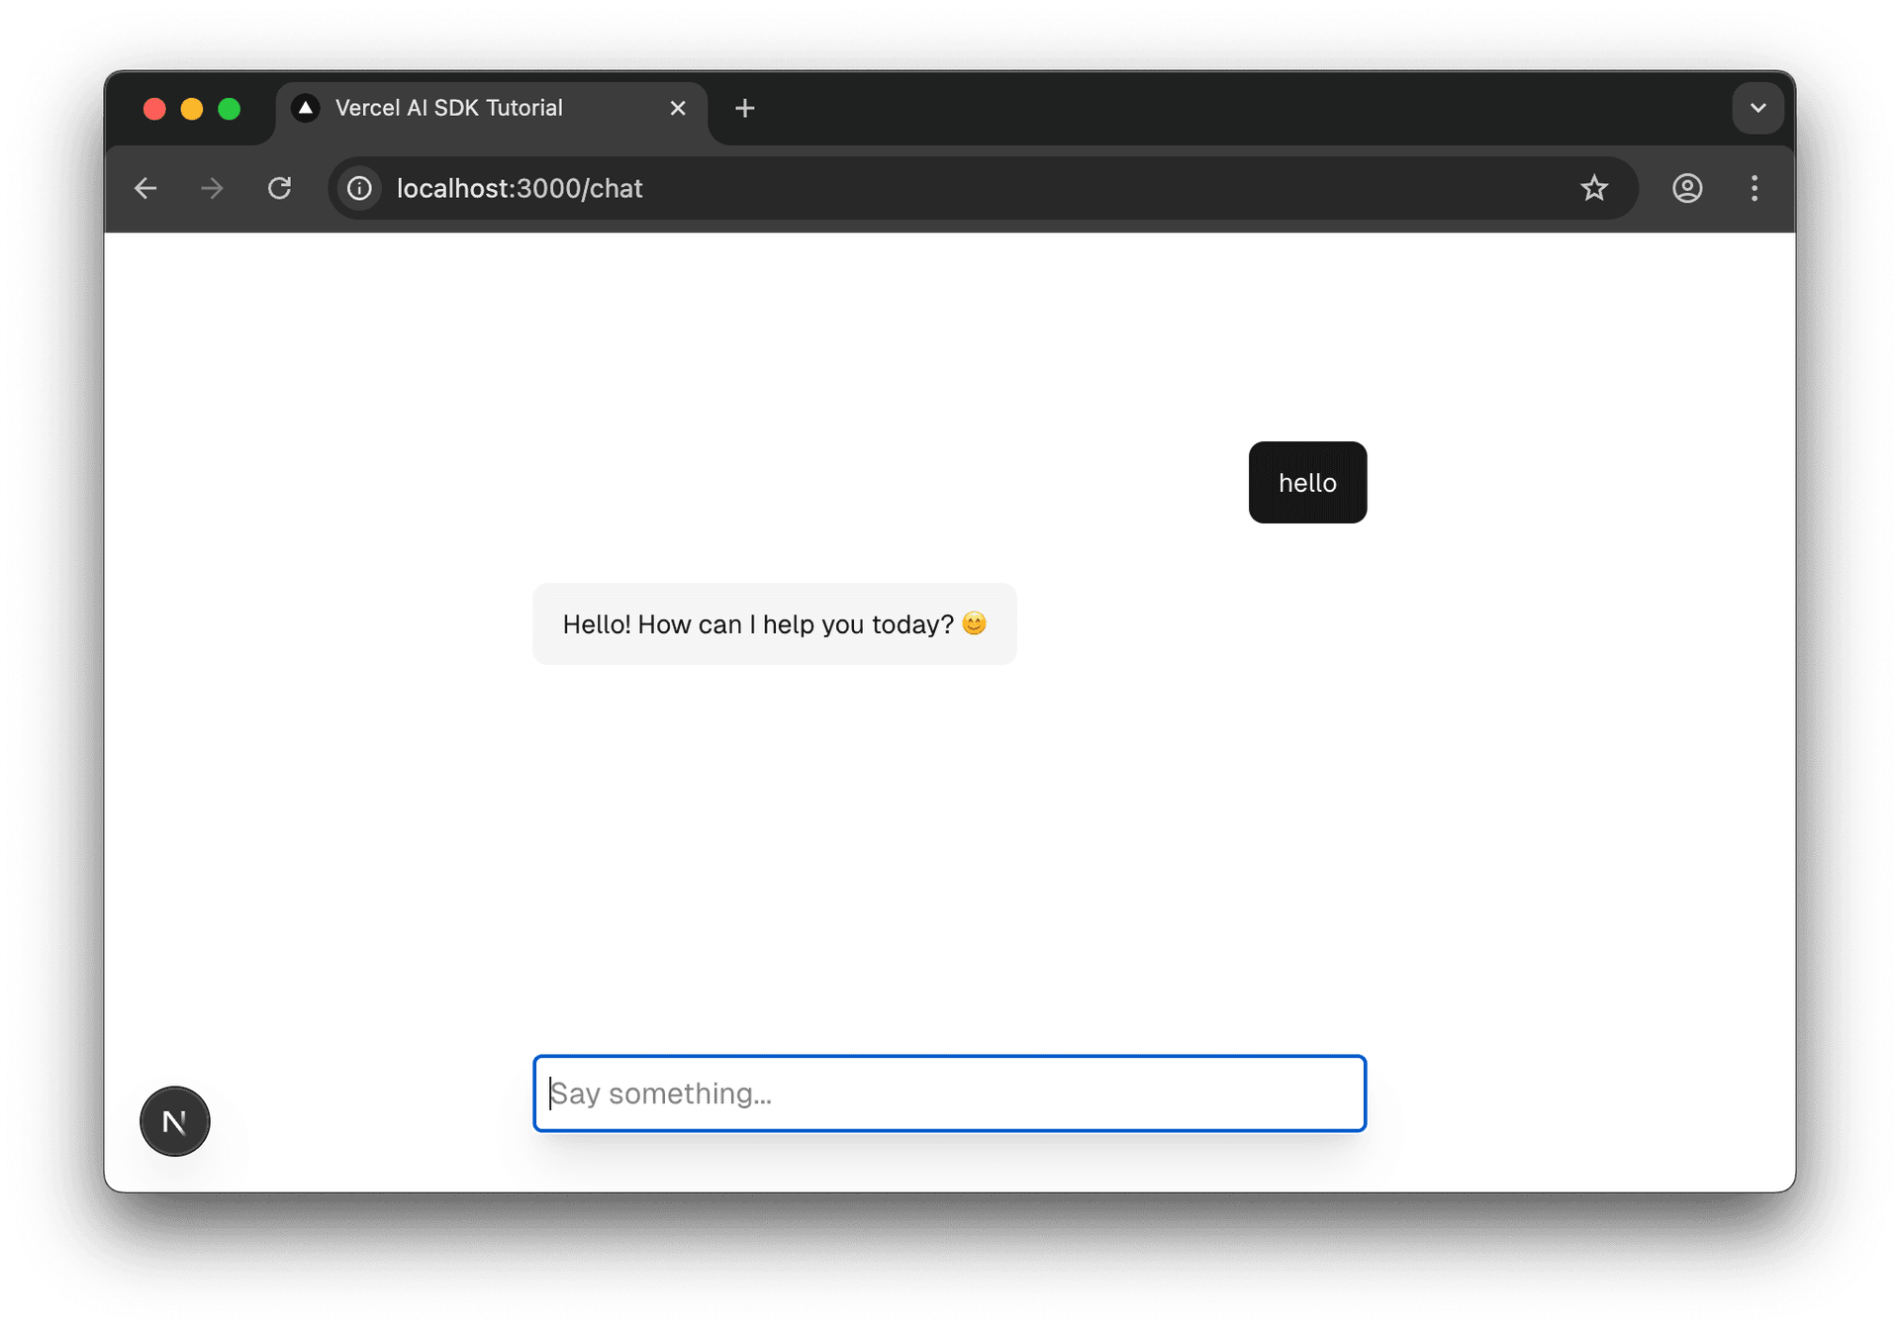This screenshot has height=1330, width=1900.
Task: Close the Vercel AI SDK Tutorial tab
Action: [x=678, y=108]
